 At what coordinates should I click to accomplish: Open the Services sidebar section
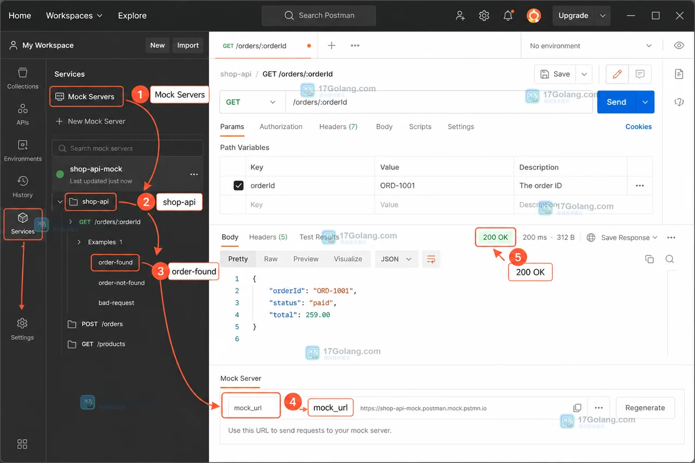pyautogui.click(x=23, y=223)
